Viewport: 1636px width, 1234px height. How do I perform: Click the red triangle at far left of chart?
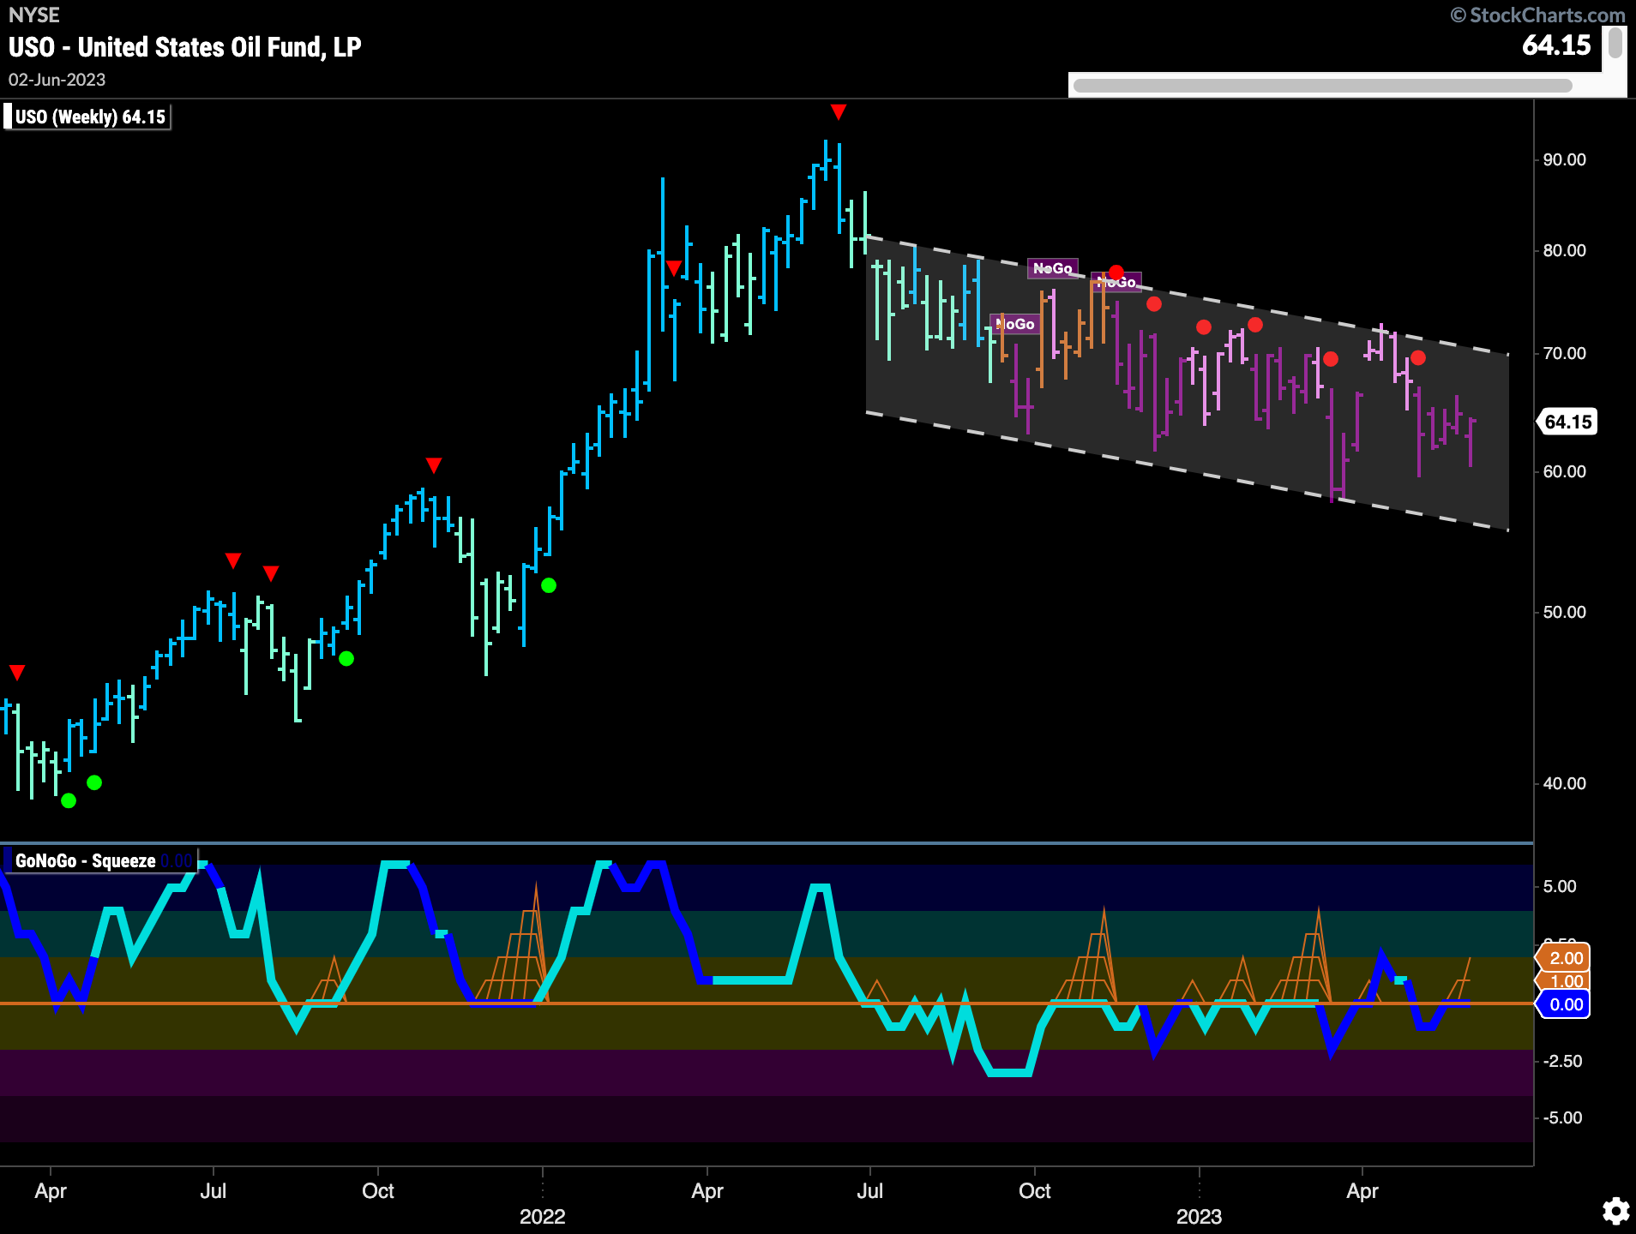click(x=17, y=673)
